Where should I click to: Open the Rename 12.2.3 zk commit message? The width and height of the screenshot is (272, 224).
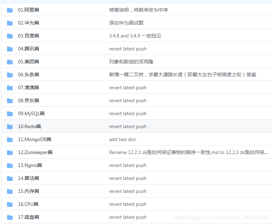(188, 152)
